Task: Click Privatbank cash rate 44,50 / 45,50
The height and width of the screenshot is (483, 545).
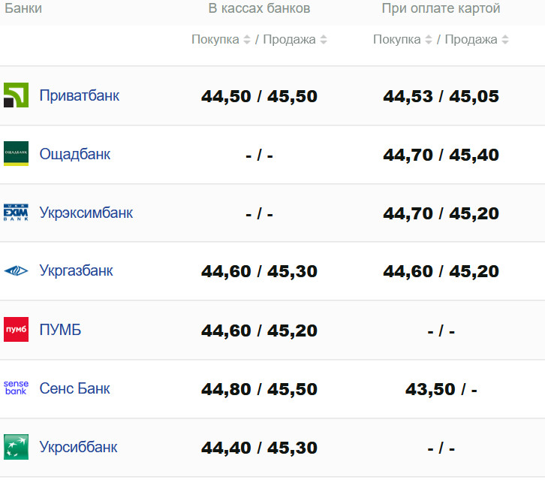Action: (259, 96)
